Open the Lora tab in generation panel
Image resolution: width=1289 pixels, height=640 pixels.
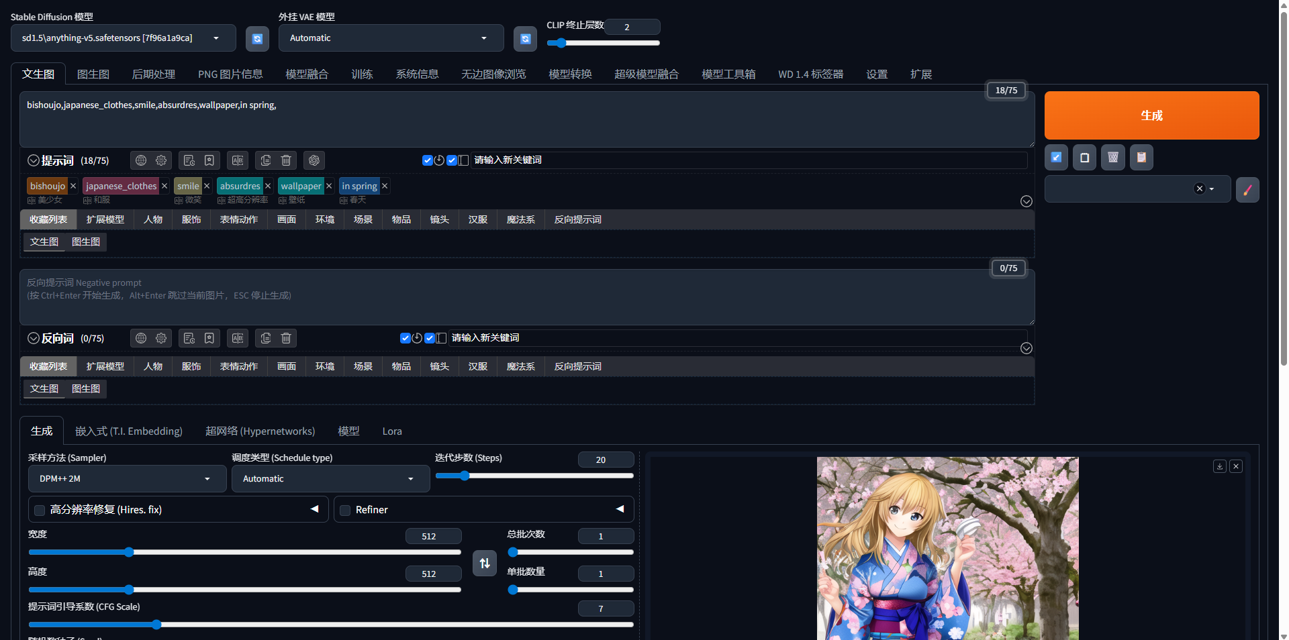(392, 431)
